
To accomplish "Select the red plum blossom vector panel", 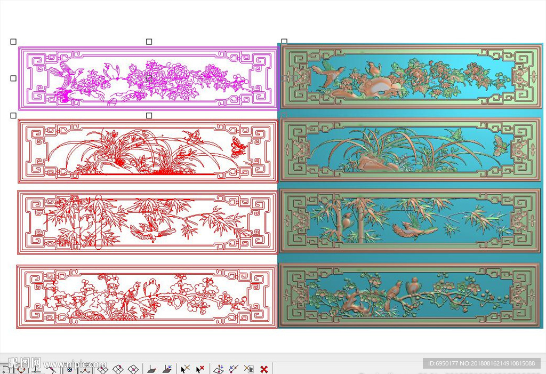I will 148,297.
